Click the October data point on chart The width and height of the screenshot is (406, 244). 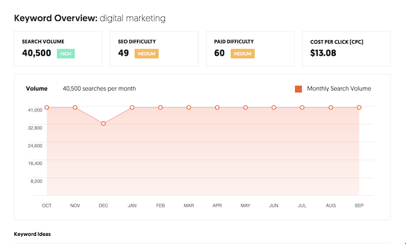click(46, 107)
